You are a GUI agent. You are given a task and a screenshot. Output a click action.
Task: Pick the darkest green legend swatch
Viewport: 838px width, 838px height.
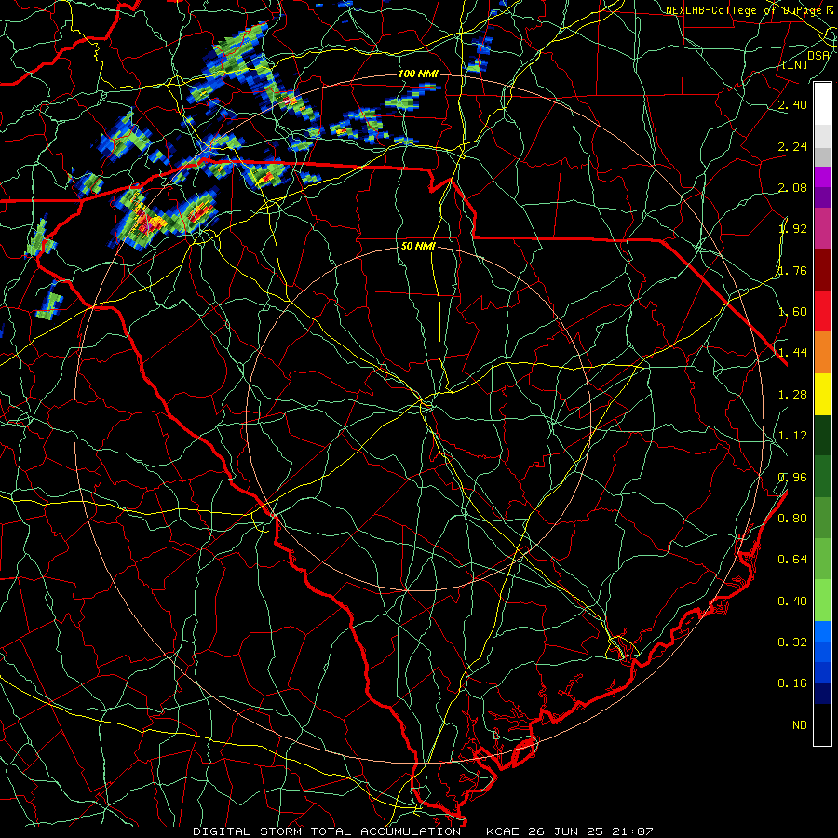(822, 435)
